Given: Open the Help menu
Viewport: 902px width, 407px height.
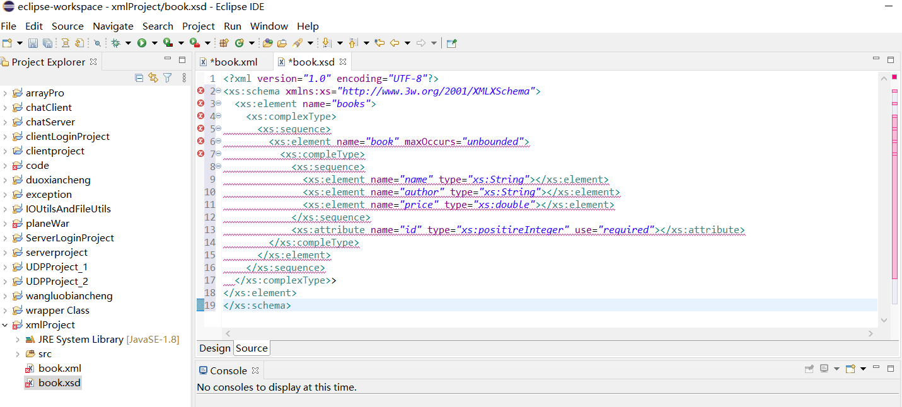Looking at the screenshot, I should coord(308,26).
